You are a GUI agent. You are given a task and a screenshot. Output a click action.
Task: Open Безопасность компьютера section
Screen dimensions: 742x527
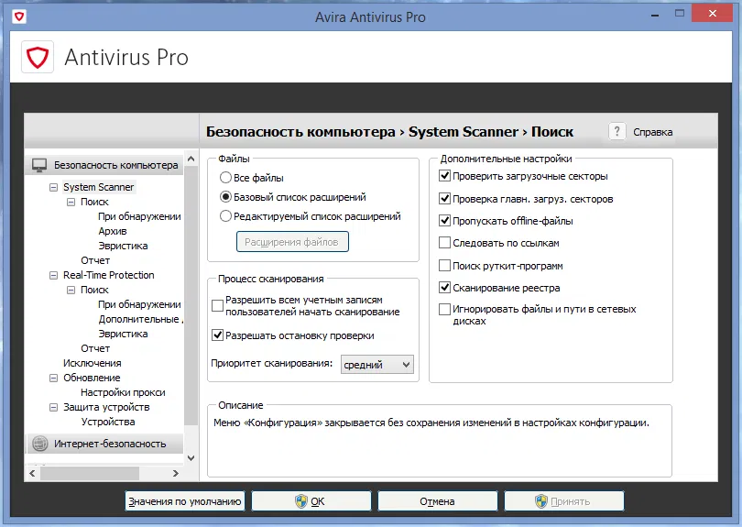[x=104, y=165]
